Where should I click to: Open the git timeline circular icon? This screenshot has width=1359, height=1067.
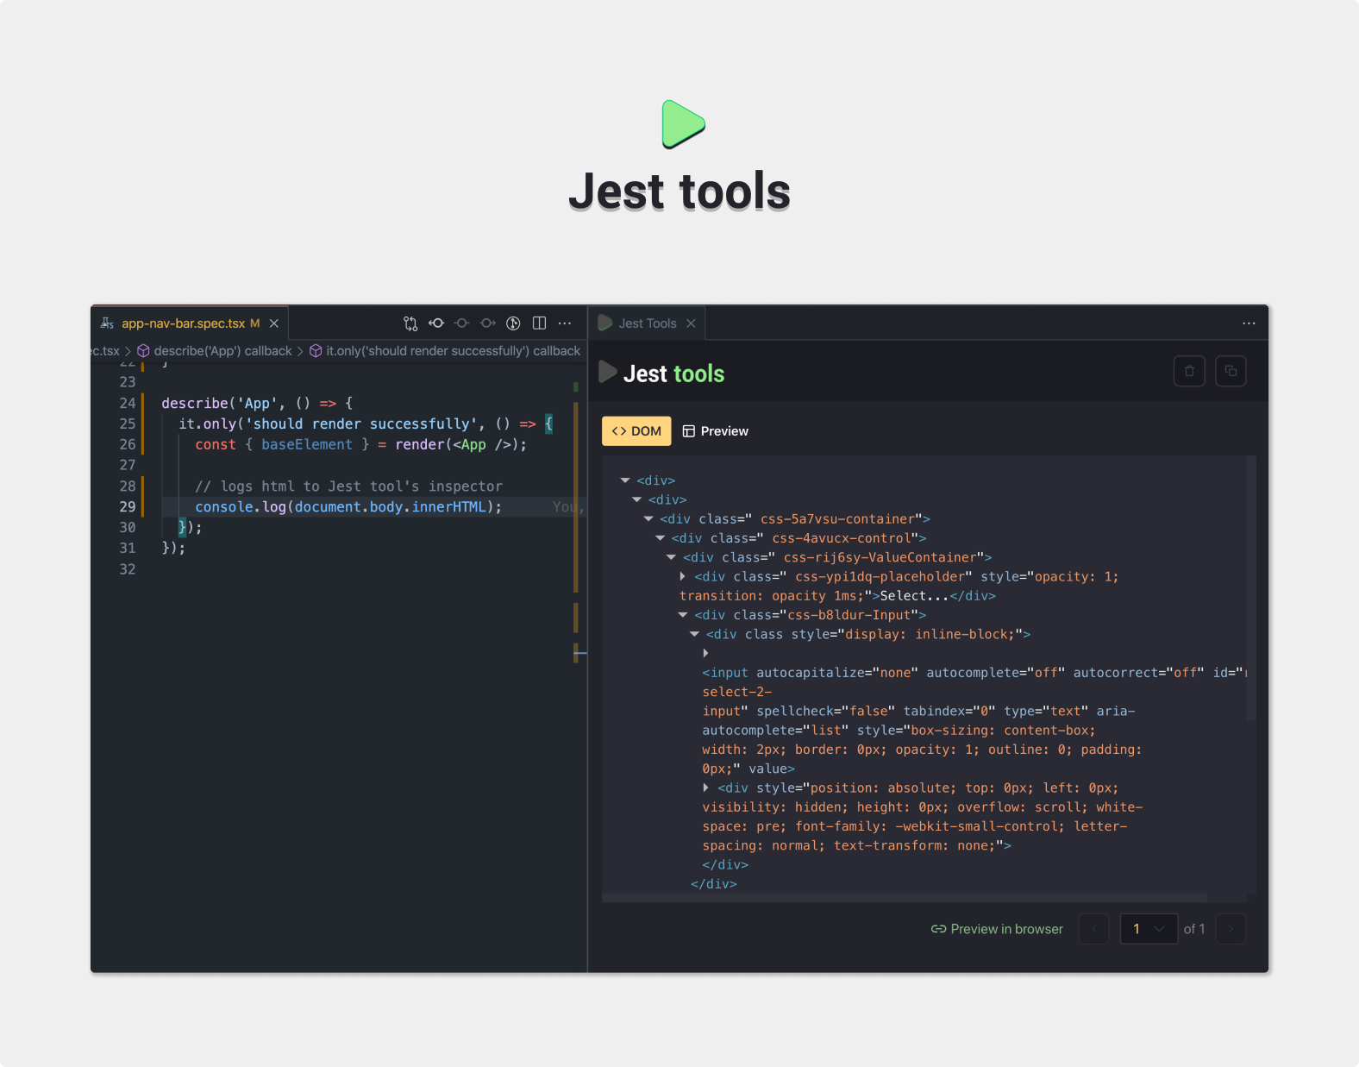pos(513,323)
